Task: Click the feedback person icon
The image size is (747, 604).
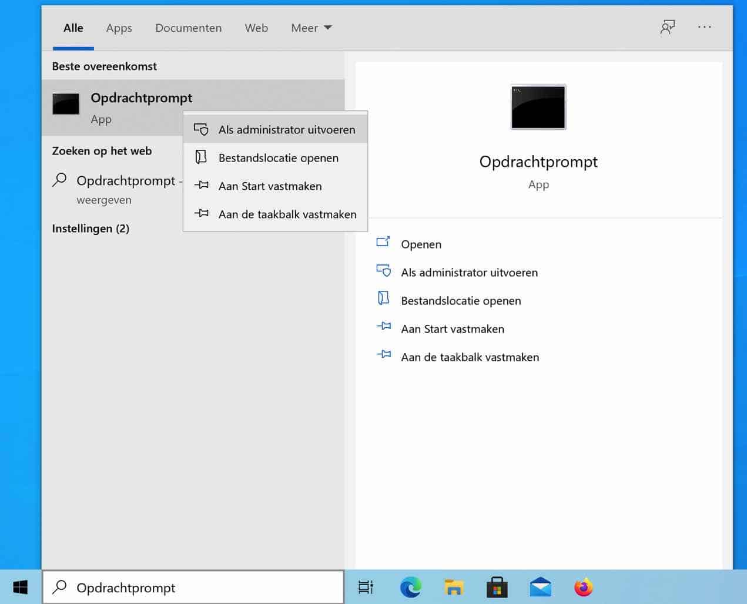Action: pos(667,27)
